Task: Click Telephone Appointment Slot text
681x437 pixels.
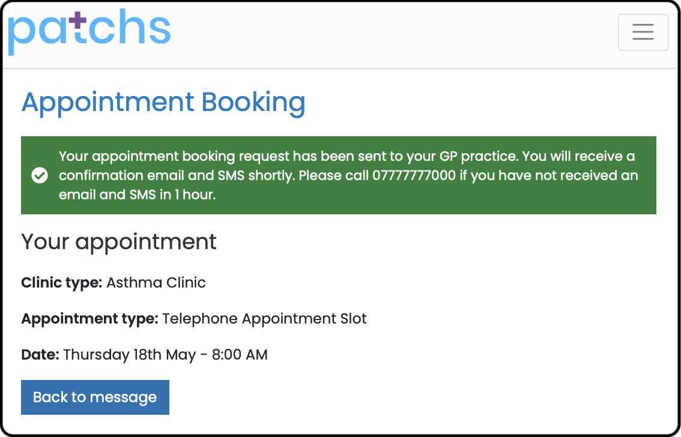Action: pyautogui.click(x=264, y=319)
